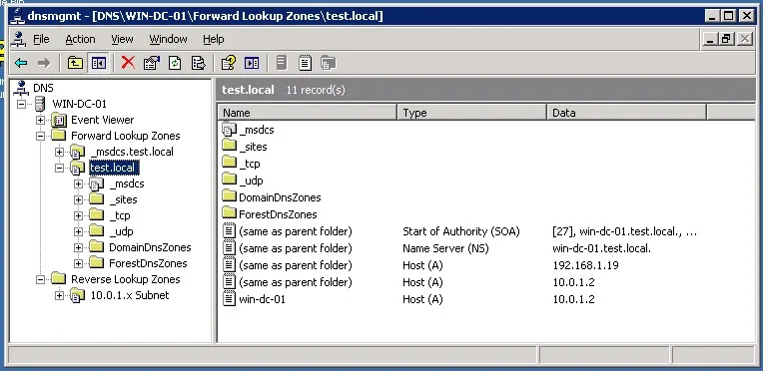Sort by the Type column header

[x=472, y=113]
